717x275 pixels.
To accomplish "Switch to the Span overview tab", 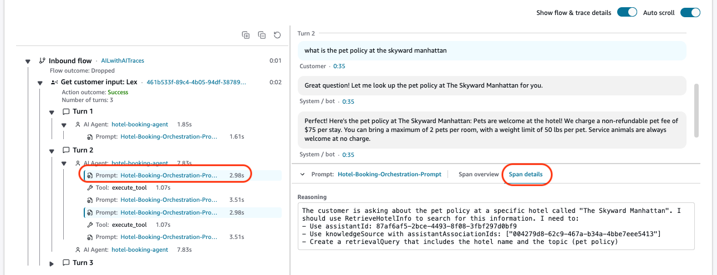I will click(x=479, y=174).
